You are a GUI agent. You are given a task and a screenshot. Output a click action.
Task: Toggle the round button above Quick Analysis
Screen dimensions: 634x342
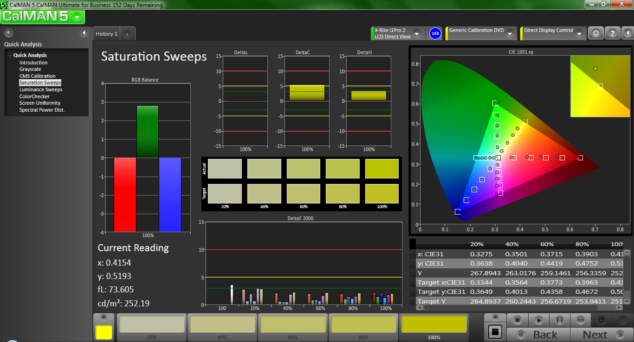[x=8, y=33]
